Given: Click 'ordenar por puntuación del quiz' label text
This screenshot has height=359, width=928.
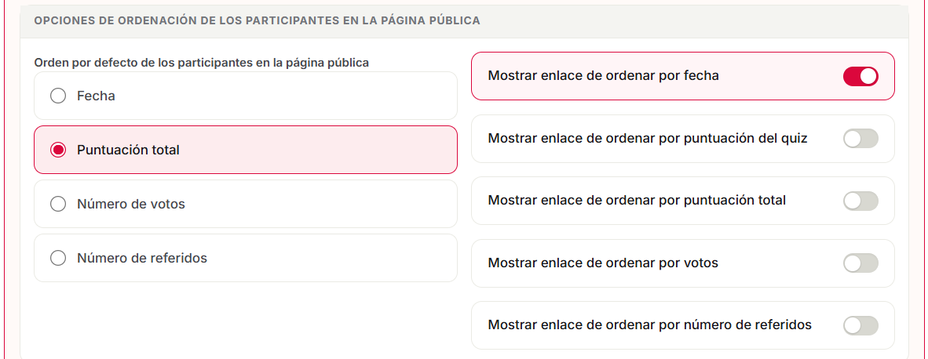Looking at the screenshot, I should 697,138.
